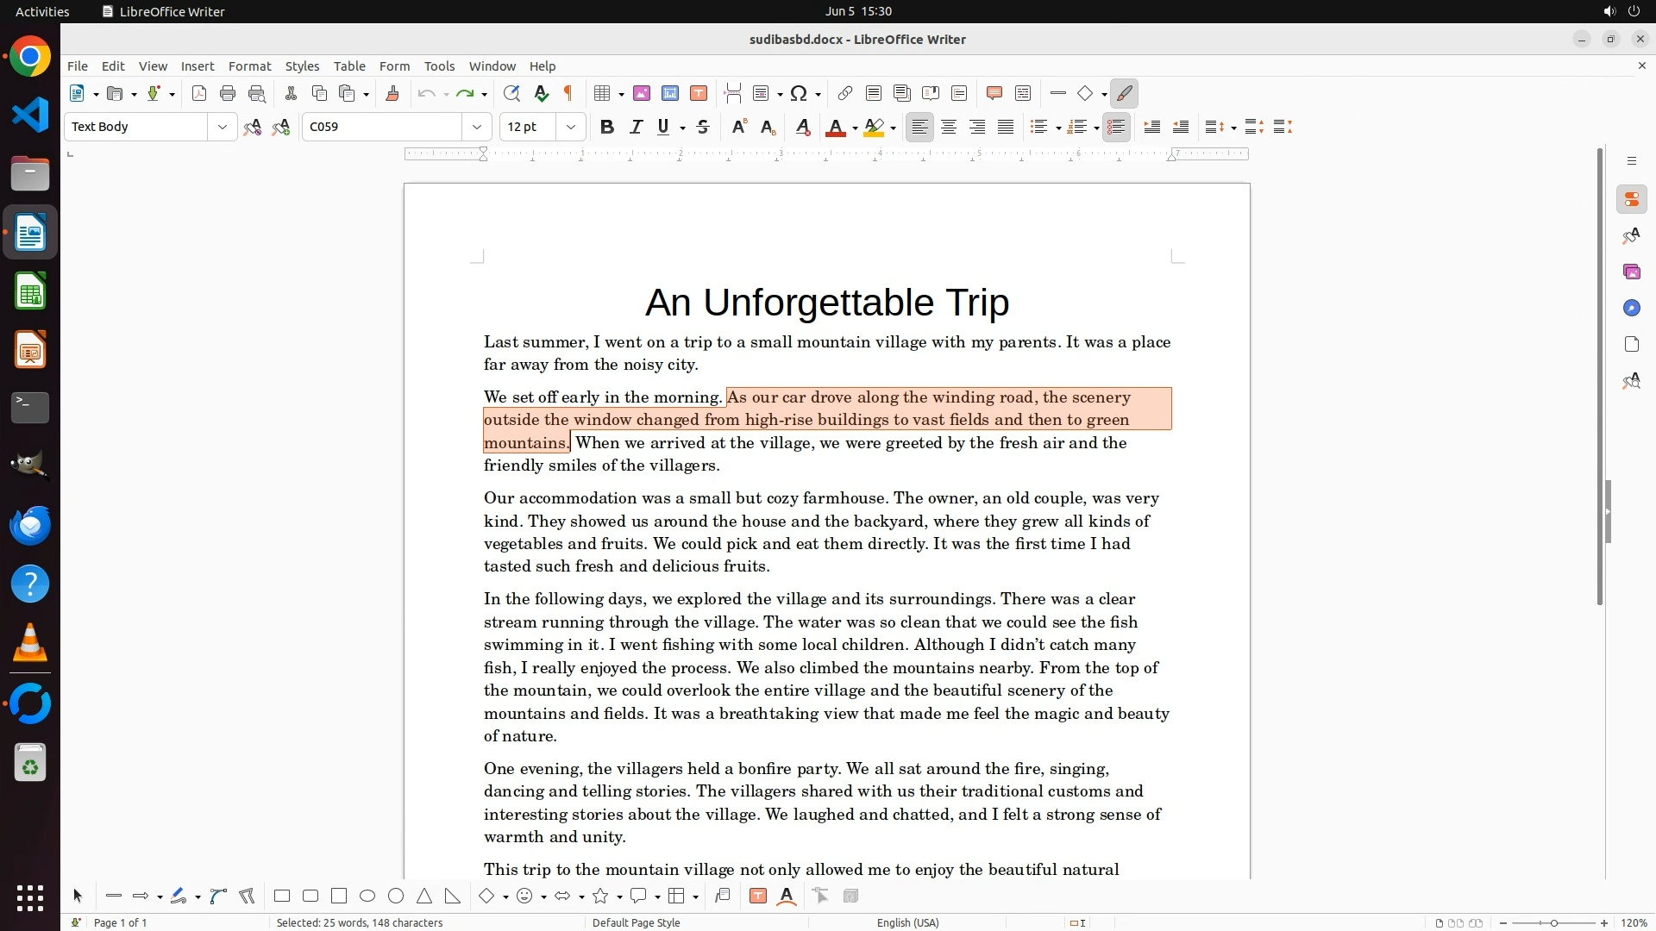This screenshot has height=931, width=1656.
Task: Toggle Bold formatting on selection
Action: (x=607, y=128)
